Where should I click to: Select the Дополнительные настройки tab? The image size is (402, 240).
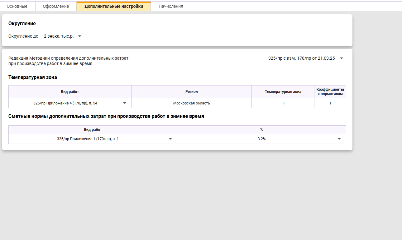tap(114, 6)
